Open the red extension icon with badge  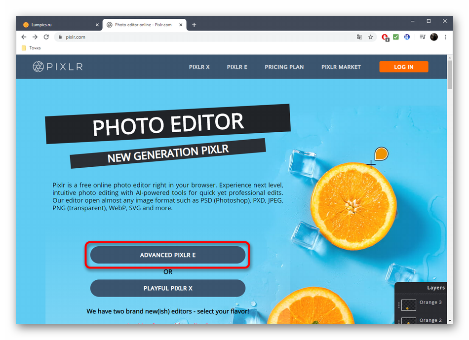point(385,37)
